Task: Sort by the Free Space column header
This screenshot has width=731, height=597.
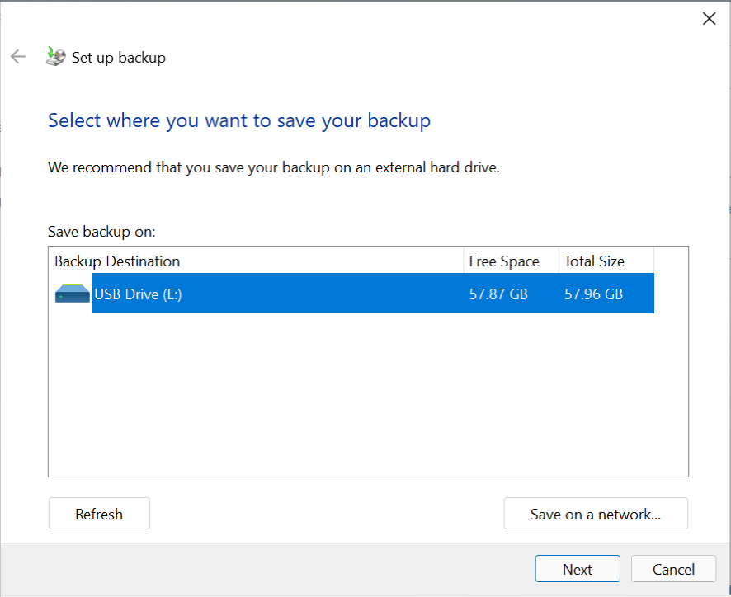Action: coord(504,261)
